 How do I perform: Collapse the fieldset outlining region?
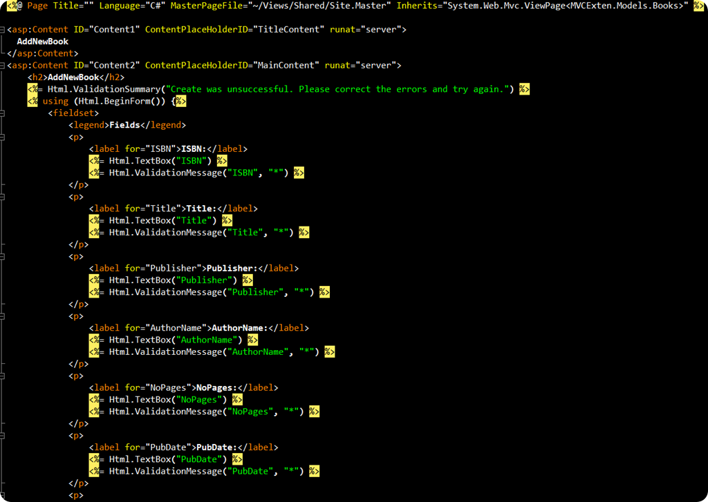coord(2,113)
